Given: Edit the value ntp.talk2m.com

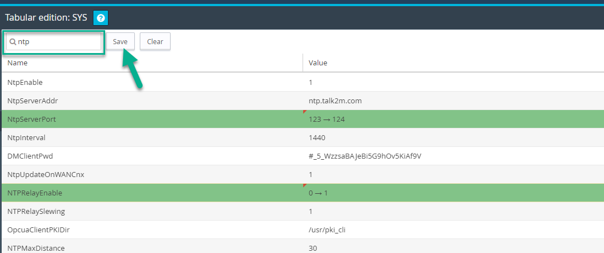Looking at the screenshot, I should pyautogui.click(x=335, y=101).
